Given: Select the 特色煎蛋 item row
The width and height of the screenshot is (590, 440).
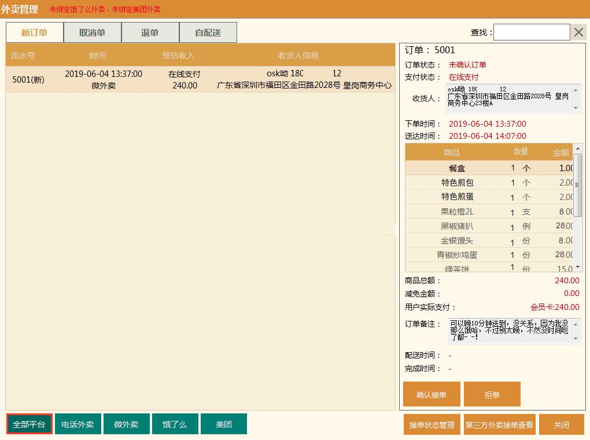Looking at the screenshot, I should click(x=489, y=197).
